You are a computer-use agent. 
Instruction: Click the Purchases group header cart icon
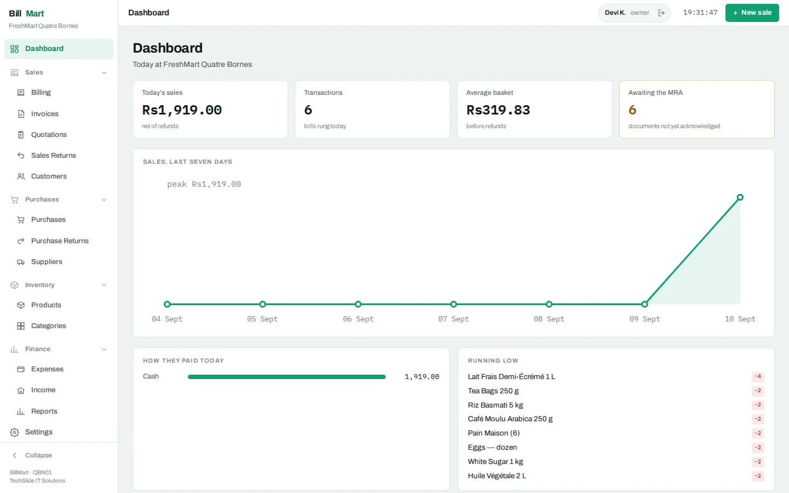pos(15,199)
